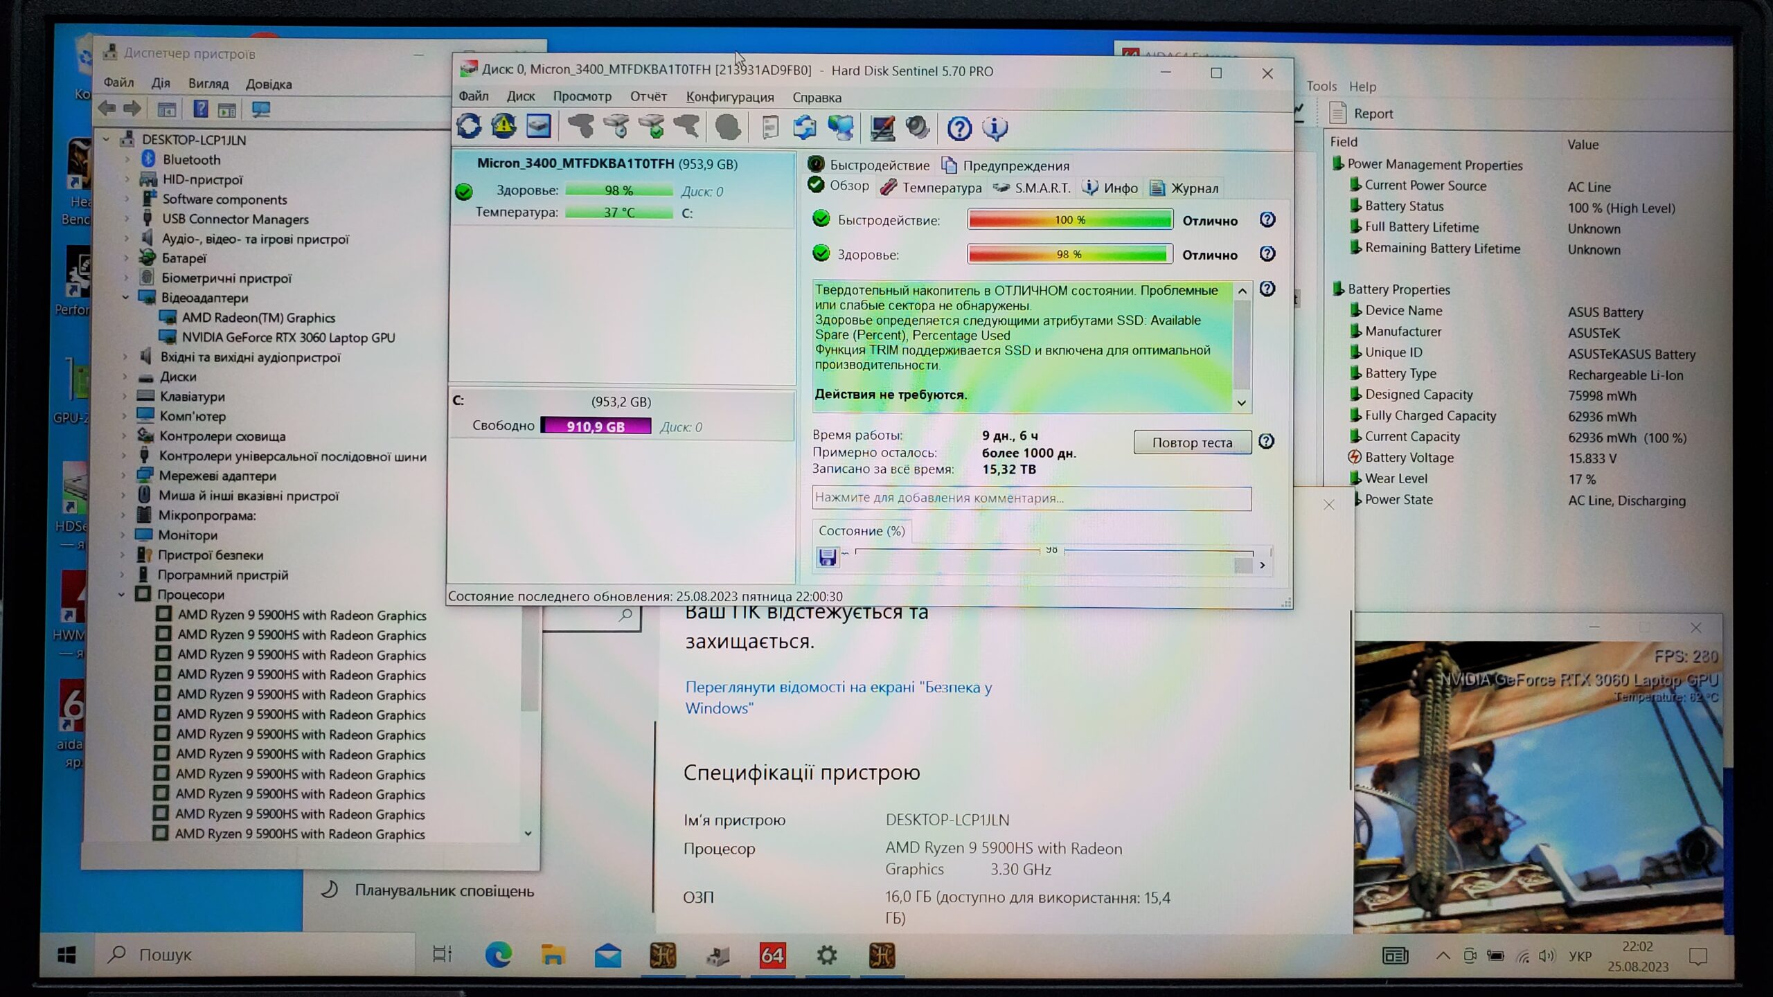Click the blue info bubble toolbar icon
This screenshot has width=1773, height=997.
[995, 128]
